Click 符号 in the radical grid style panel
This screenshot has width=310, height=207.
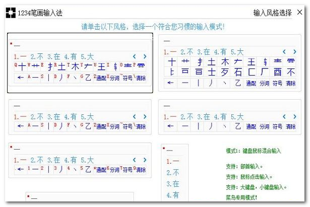(x=277, y=83)
